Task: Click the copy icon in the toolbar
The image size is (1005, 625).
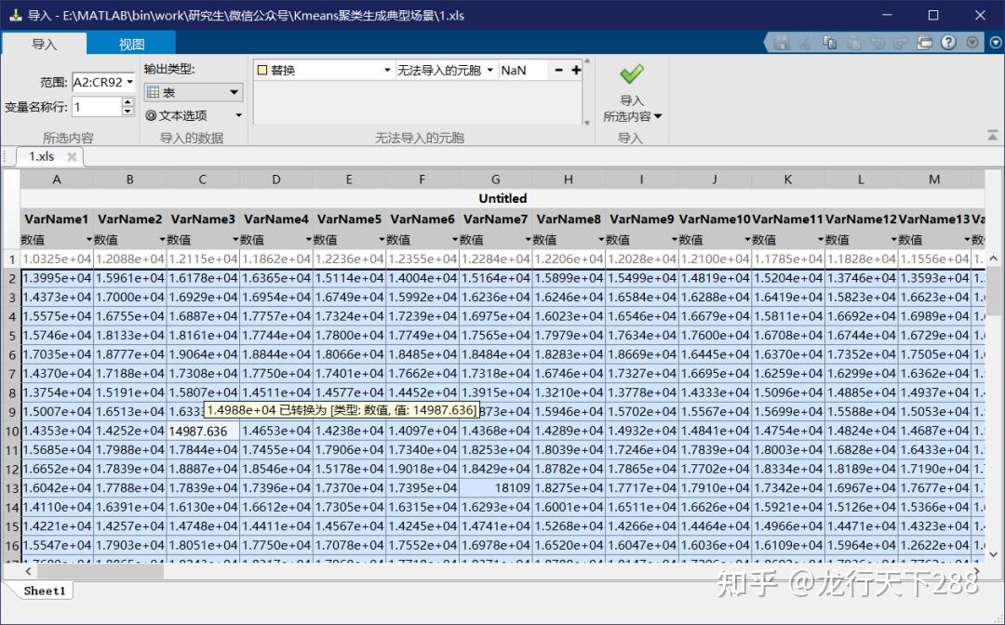Action: tap(828, 42)
